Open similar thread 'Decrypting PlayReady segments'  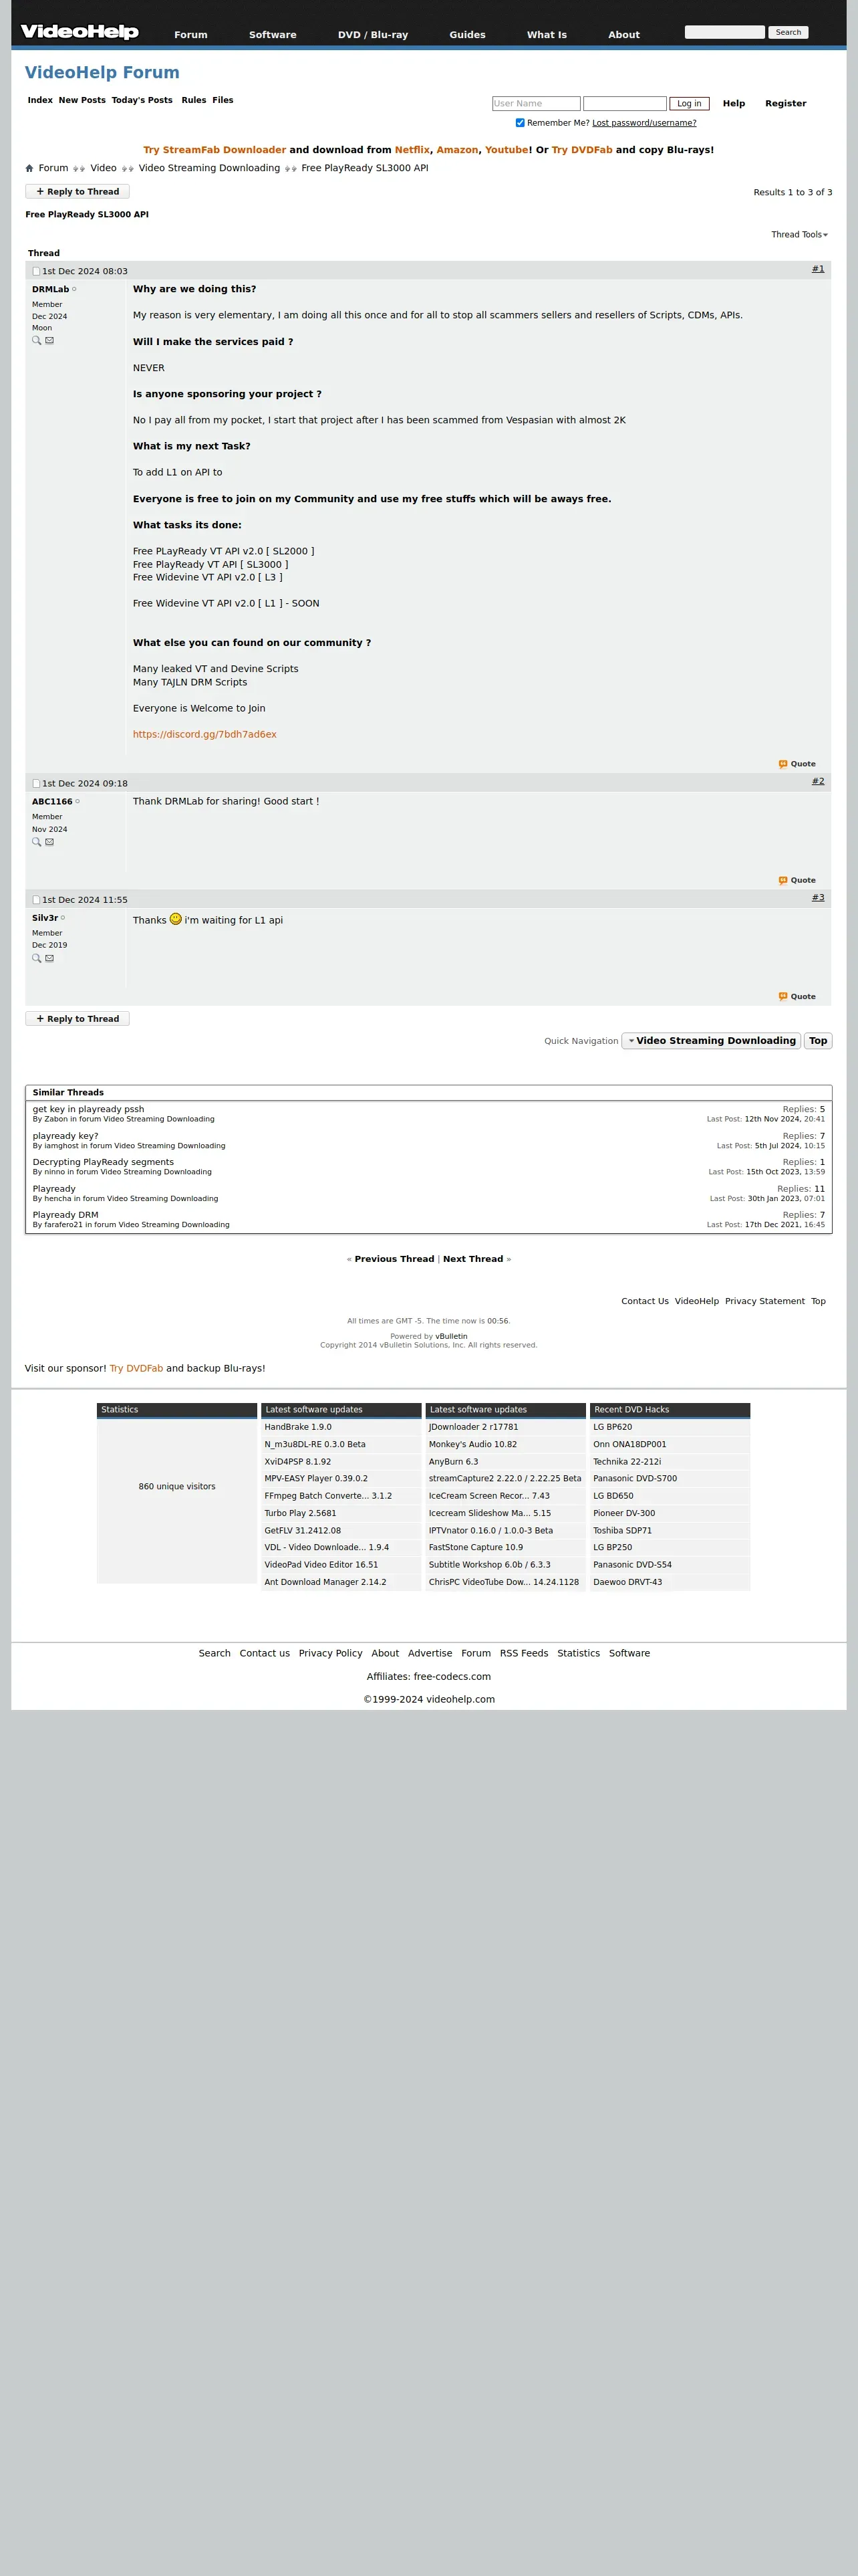pos(103,1163)
